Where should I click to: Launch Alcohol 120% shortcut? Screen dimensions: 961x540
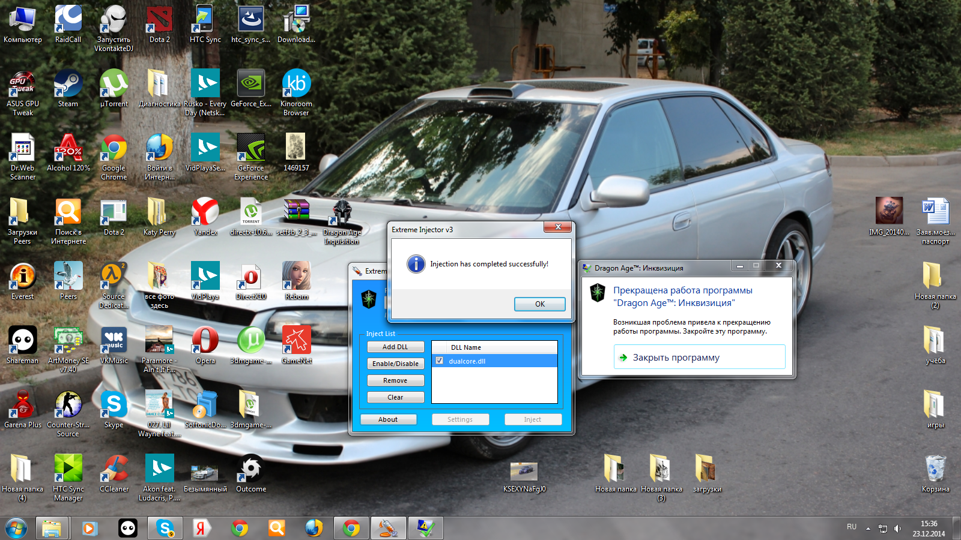[68, 152]
